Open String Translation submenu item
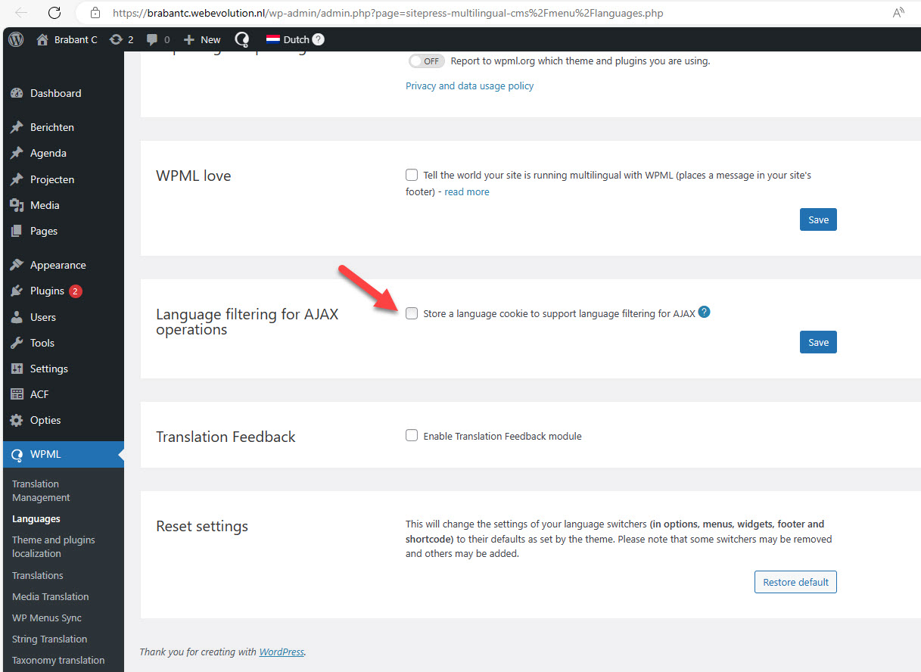This screenshot has width=921, height=672. point(50,639)
